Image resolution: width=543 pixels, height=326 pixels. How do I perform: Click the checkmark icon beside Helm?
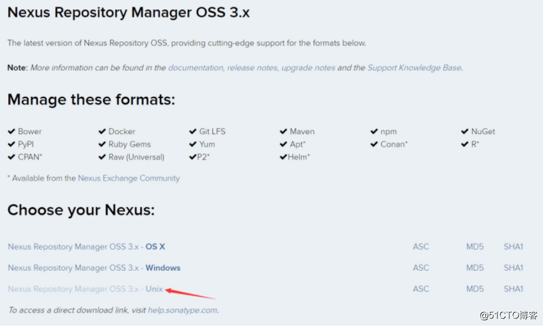coord(284,157)
